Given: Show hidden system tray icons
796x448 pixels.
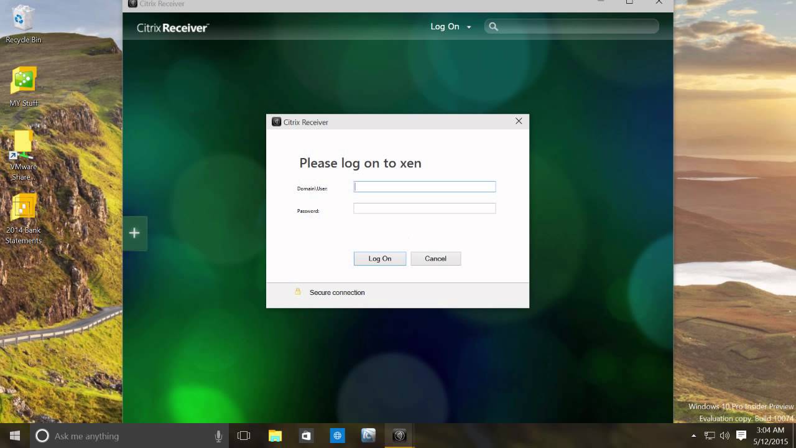Looking at the screenshot, I should click(x=693, y=436).
